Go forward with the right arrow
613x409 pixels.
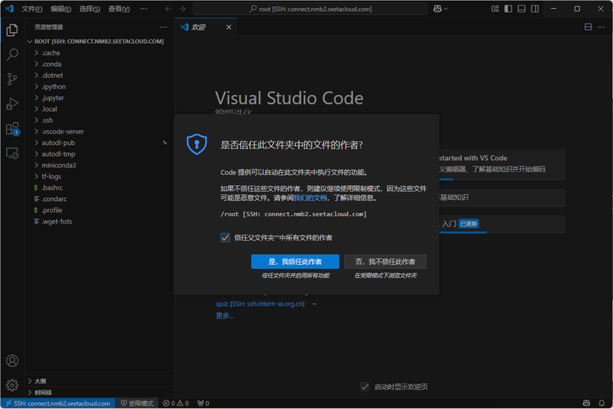point(182,9)
